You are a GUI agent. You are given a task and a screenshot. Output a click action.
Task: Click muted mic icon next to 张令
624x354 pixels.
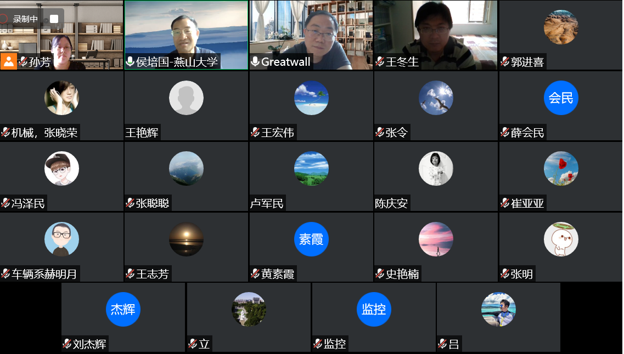point(380,132)
